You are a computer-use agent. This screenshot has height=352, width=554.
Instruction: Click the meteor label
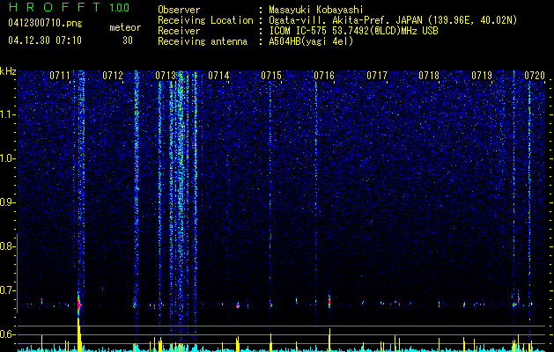pos(125,27)
